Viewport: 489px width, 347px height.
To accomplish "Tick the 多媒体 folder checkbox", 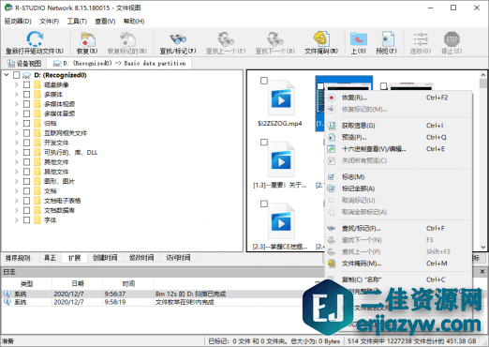I will click(x=26, y=95).
